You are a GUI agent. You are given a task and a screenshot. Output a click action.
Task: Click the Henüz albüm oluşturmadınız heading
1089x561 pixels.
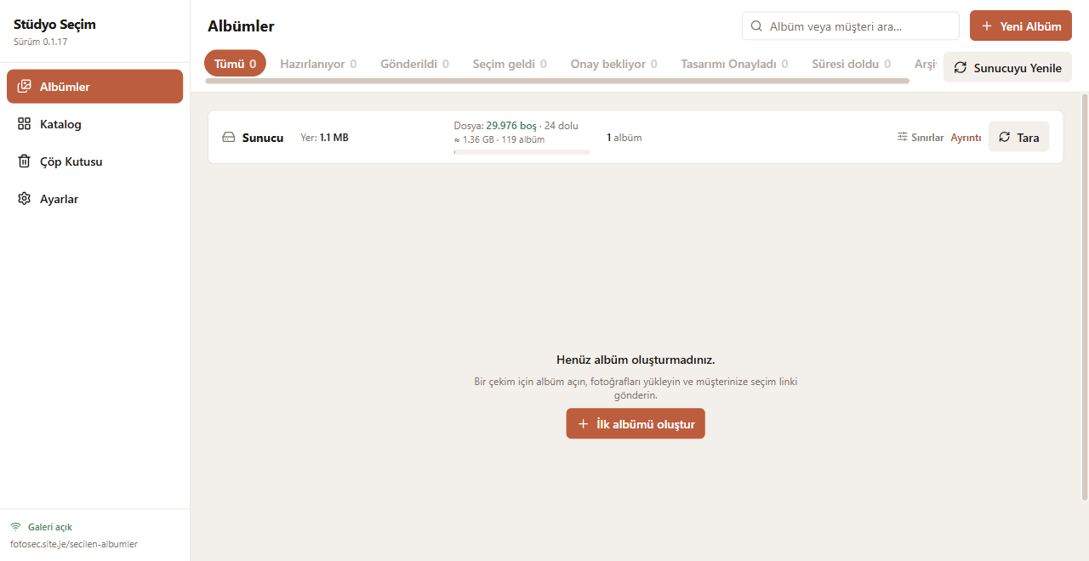636,360
